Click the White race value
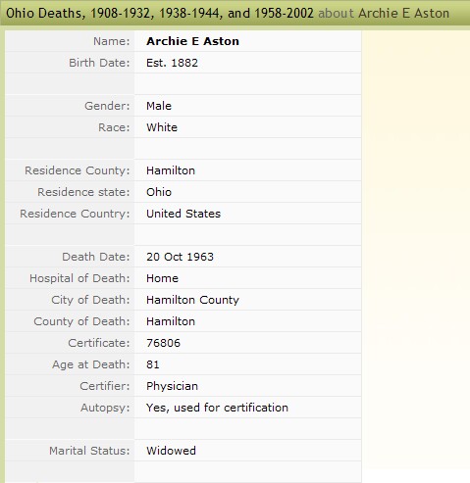Screen dimensions: 470x483 point(162,127)
